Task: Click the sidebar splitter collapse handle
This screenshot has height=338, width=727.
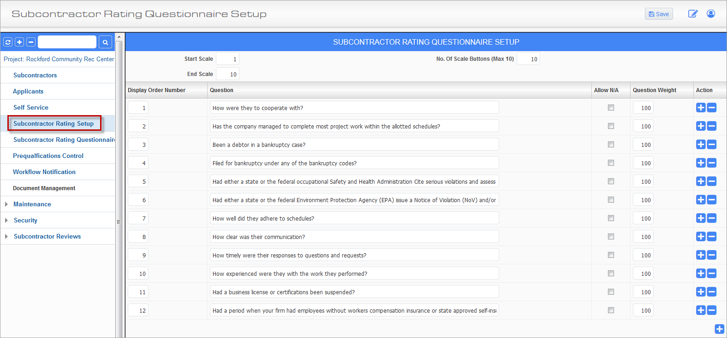Action: pos(119,221)
